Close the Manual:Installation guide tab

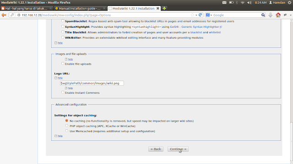pyautogui.click(x=104, y=8)
